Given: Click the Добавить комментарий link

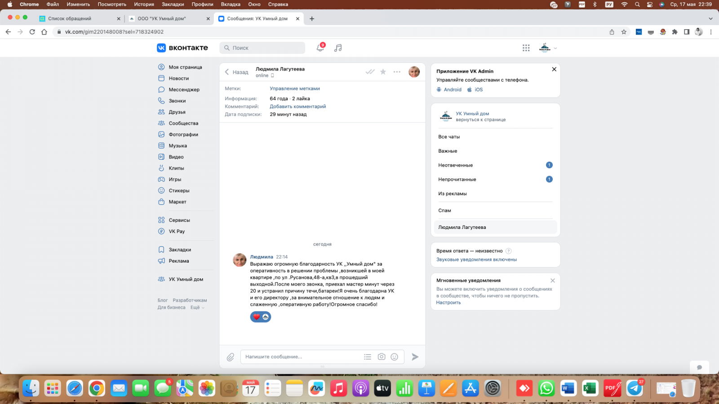Looking at the screenshot, I should click(x=297, y=106).
